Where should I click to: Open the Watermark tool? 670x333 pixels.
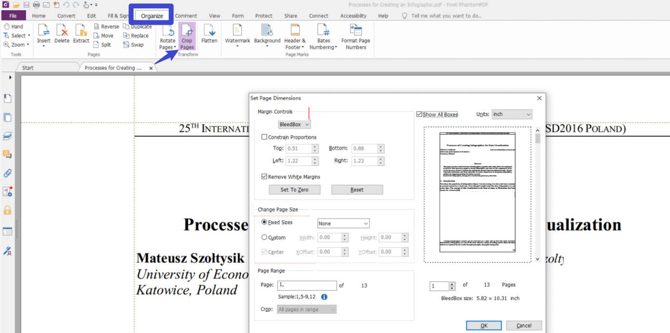238,35
